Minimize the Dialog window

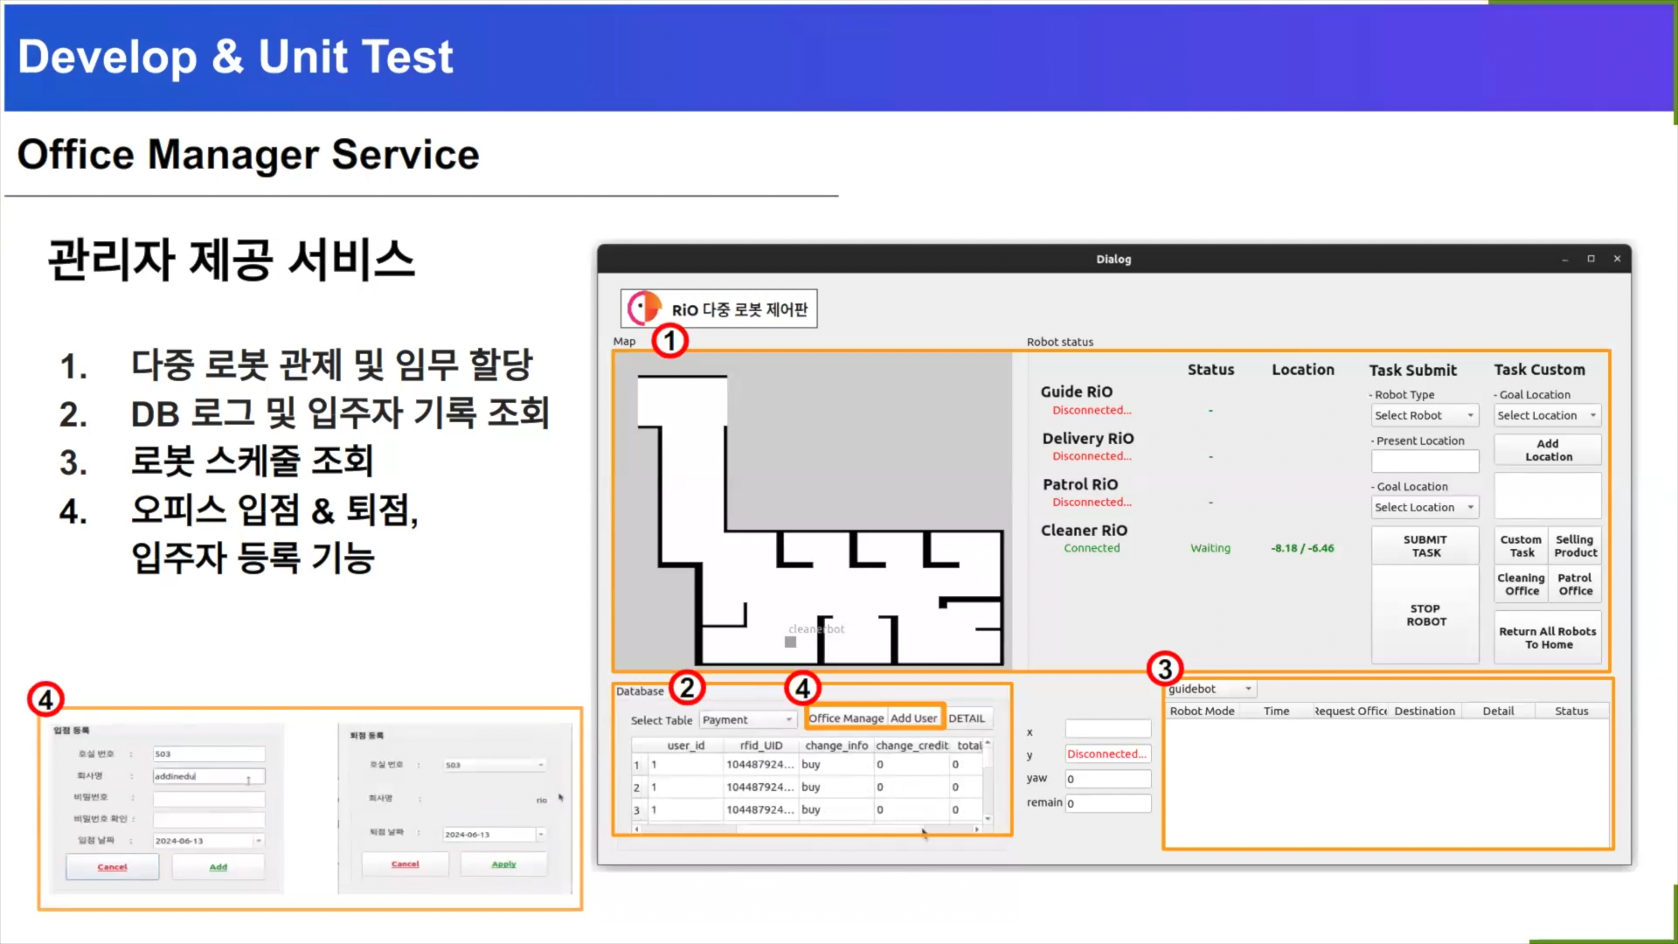tap(1564, 259)
